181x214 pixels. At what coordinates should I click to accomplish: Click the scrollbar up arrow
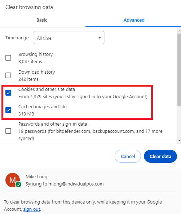180,31
